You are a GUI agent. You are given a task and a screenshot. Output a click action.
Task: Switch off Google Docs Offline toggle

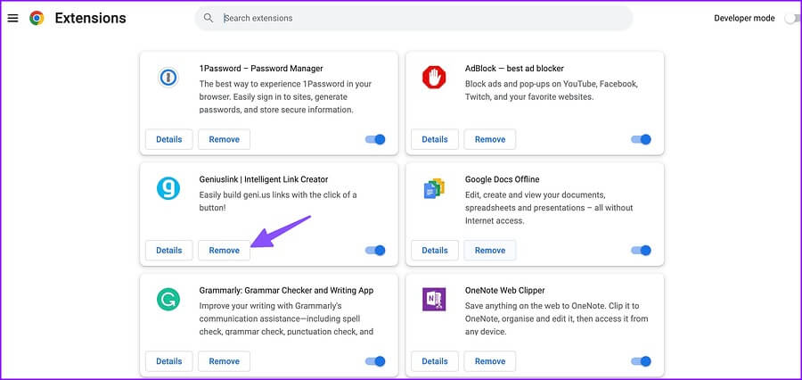point(641,251)
